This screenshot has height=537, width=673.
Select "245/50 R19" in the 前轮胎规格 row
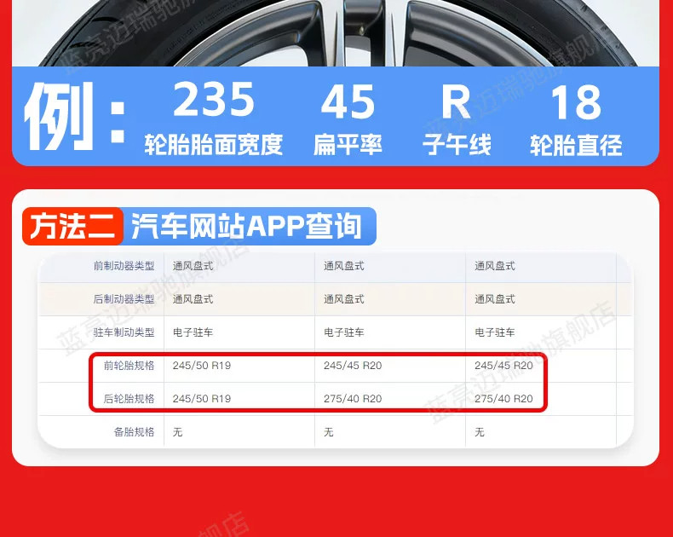tap(202, 366)
